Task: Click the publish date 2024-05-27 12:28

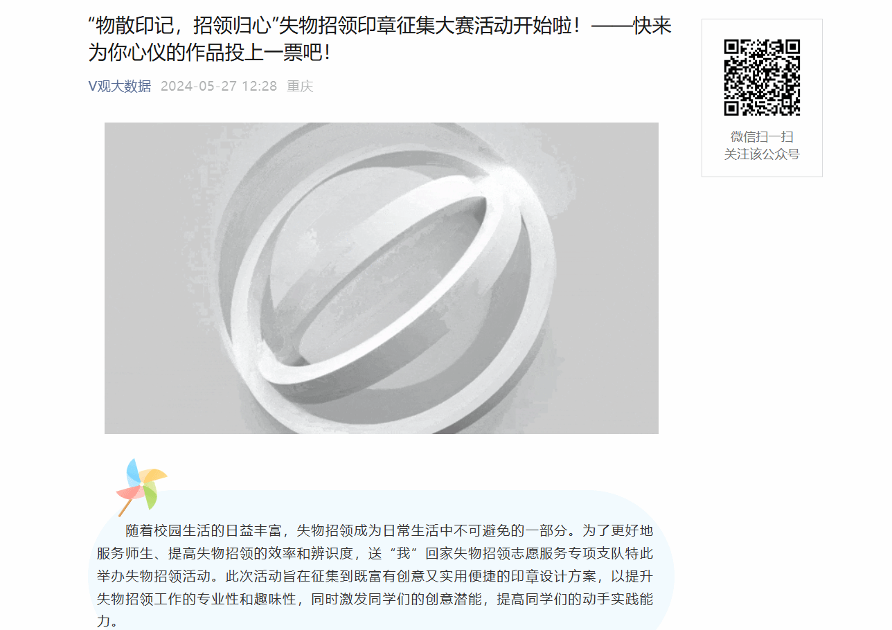Action: [x=219, y=86]
